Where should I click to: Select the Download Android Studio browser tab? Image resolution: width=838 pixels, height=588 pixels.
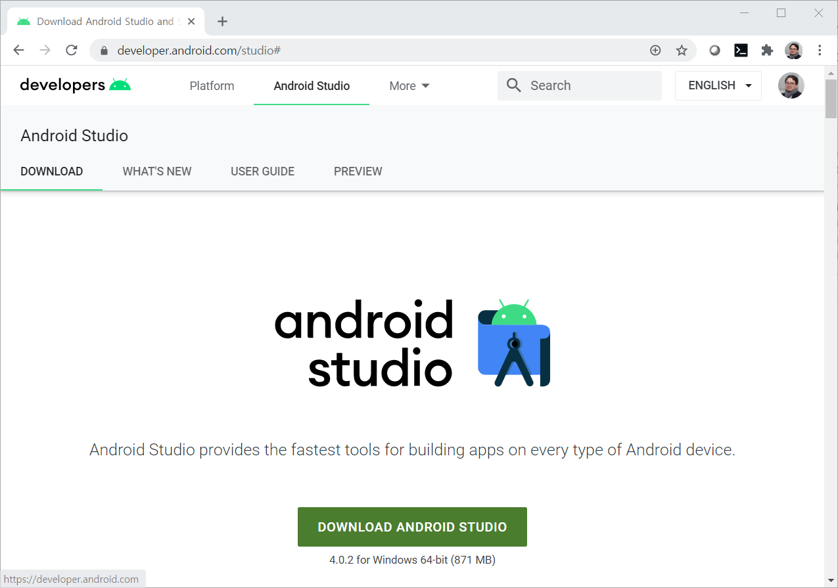pos(105,22)
